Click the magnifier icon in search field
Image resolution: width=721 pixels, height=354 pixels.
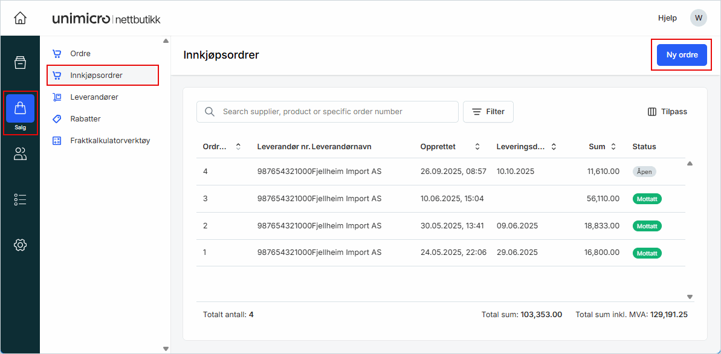pos(210,112)
